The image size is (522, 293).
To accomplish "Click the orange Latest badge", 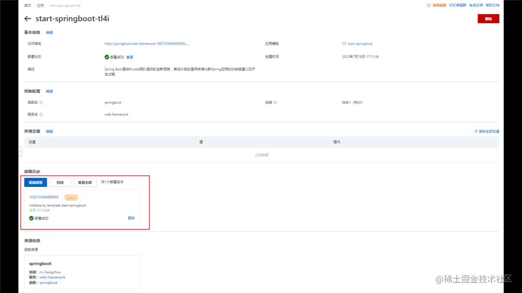I will tap(71, 198).
